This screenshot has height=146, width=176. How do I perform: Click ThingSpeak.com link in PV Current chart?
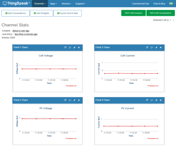tap(153, 139)
